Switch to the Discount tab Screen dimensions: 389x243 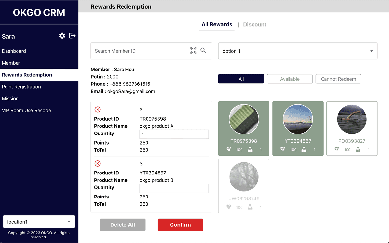tap(255, 24)
